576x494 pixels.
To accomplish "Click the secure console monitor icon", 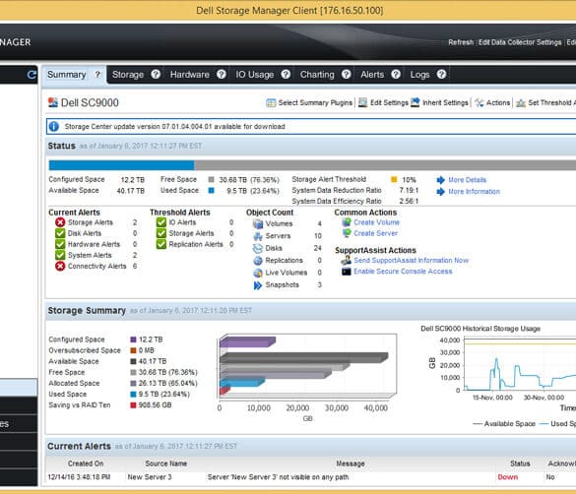I will pos(347,272).
